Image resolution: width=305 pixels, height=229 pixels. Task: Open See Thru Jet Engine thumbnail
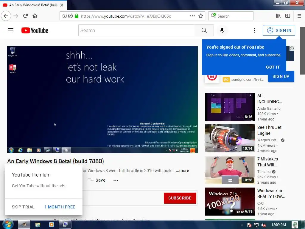(x=230, y=138)
